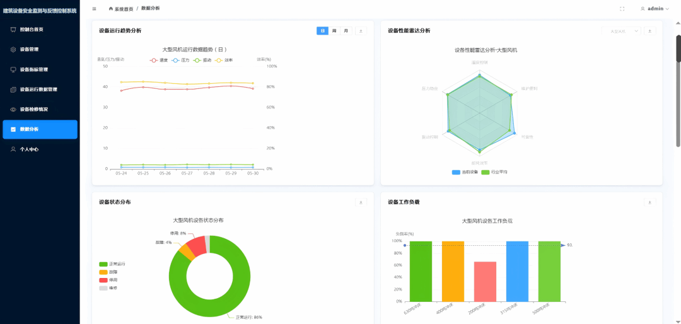Screen dimensions: 681x324
Task: Download the 设备状态分布 chart
Action: tap(361, 202)
